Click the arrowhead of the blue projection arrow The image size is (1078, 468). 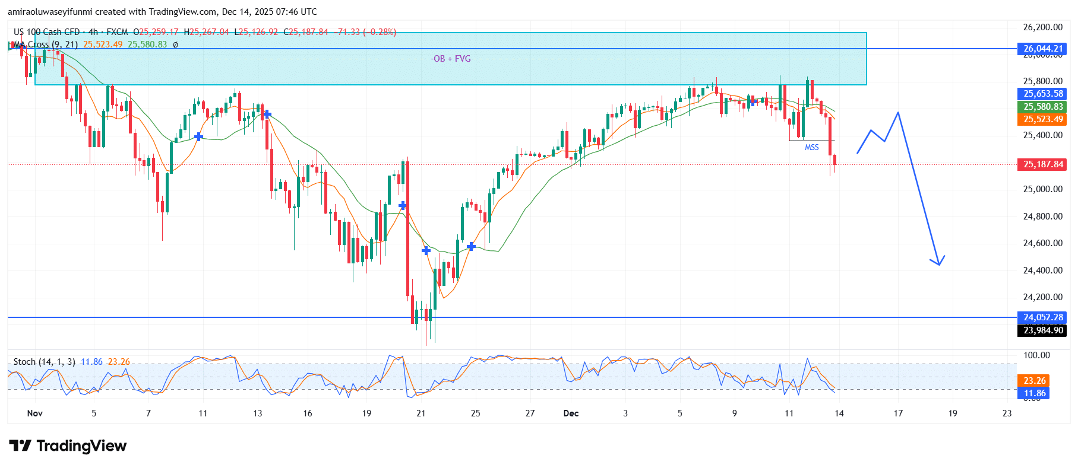938,263
